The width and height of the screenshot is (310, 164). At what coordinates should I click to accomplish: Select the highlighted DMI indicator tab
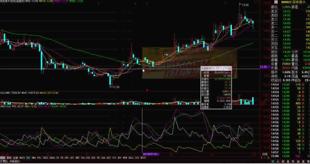(x=28, y=158)
